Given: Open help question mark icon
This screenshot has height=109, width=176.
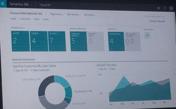Looking at the screenshot, I should point(164,8).
